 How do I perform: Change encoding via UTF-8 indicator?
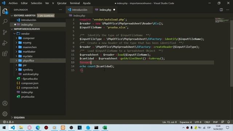[x=198, y=122]
